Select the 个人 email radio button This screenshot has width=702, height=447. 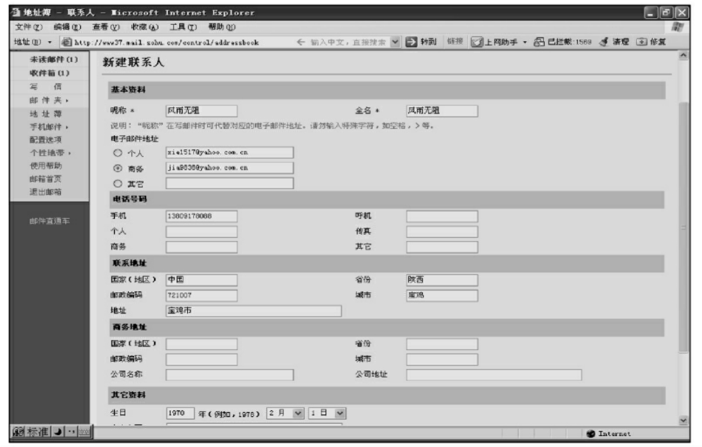pyautogui.click(x=117, y=153)
